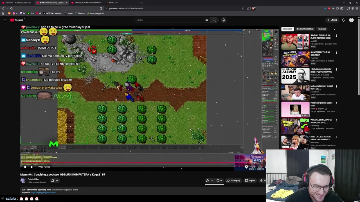
Task: Open the TikTok - Make Yo... bookmark
Action: pos(53,13)
